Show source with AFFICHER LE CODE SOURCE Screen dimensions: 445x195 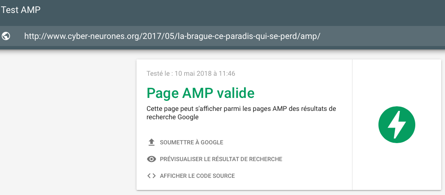point(197,176)
